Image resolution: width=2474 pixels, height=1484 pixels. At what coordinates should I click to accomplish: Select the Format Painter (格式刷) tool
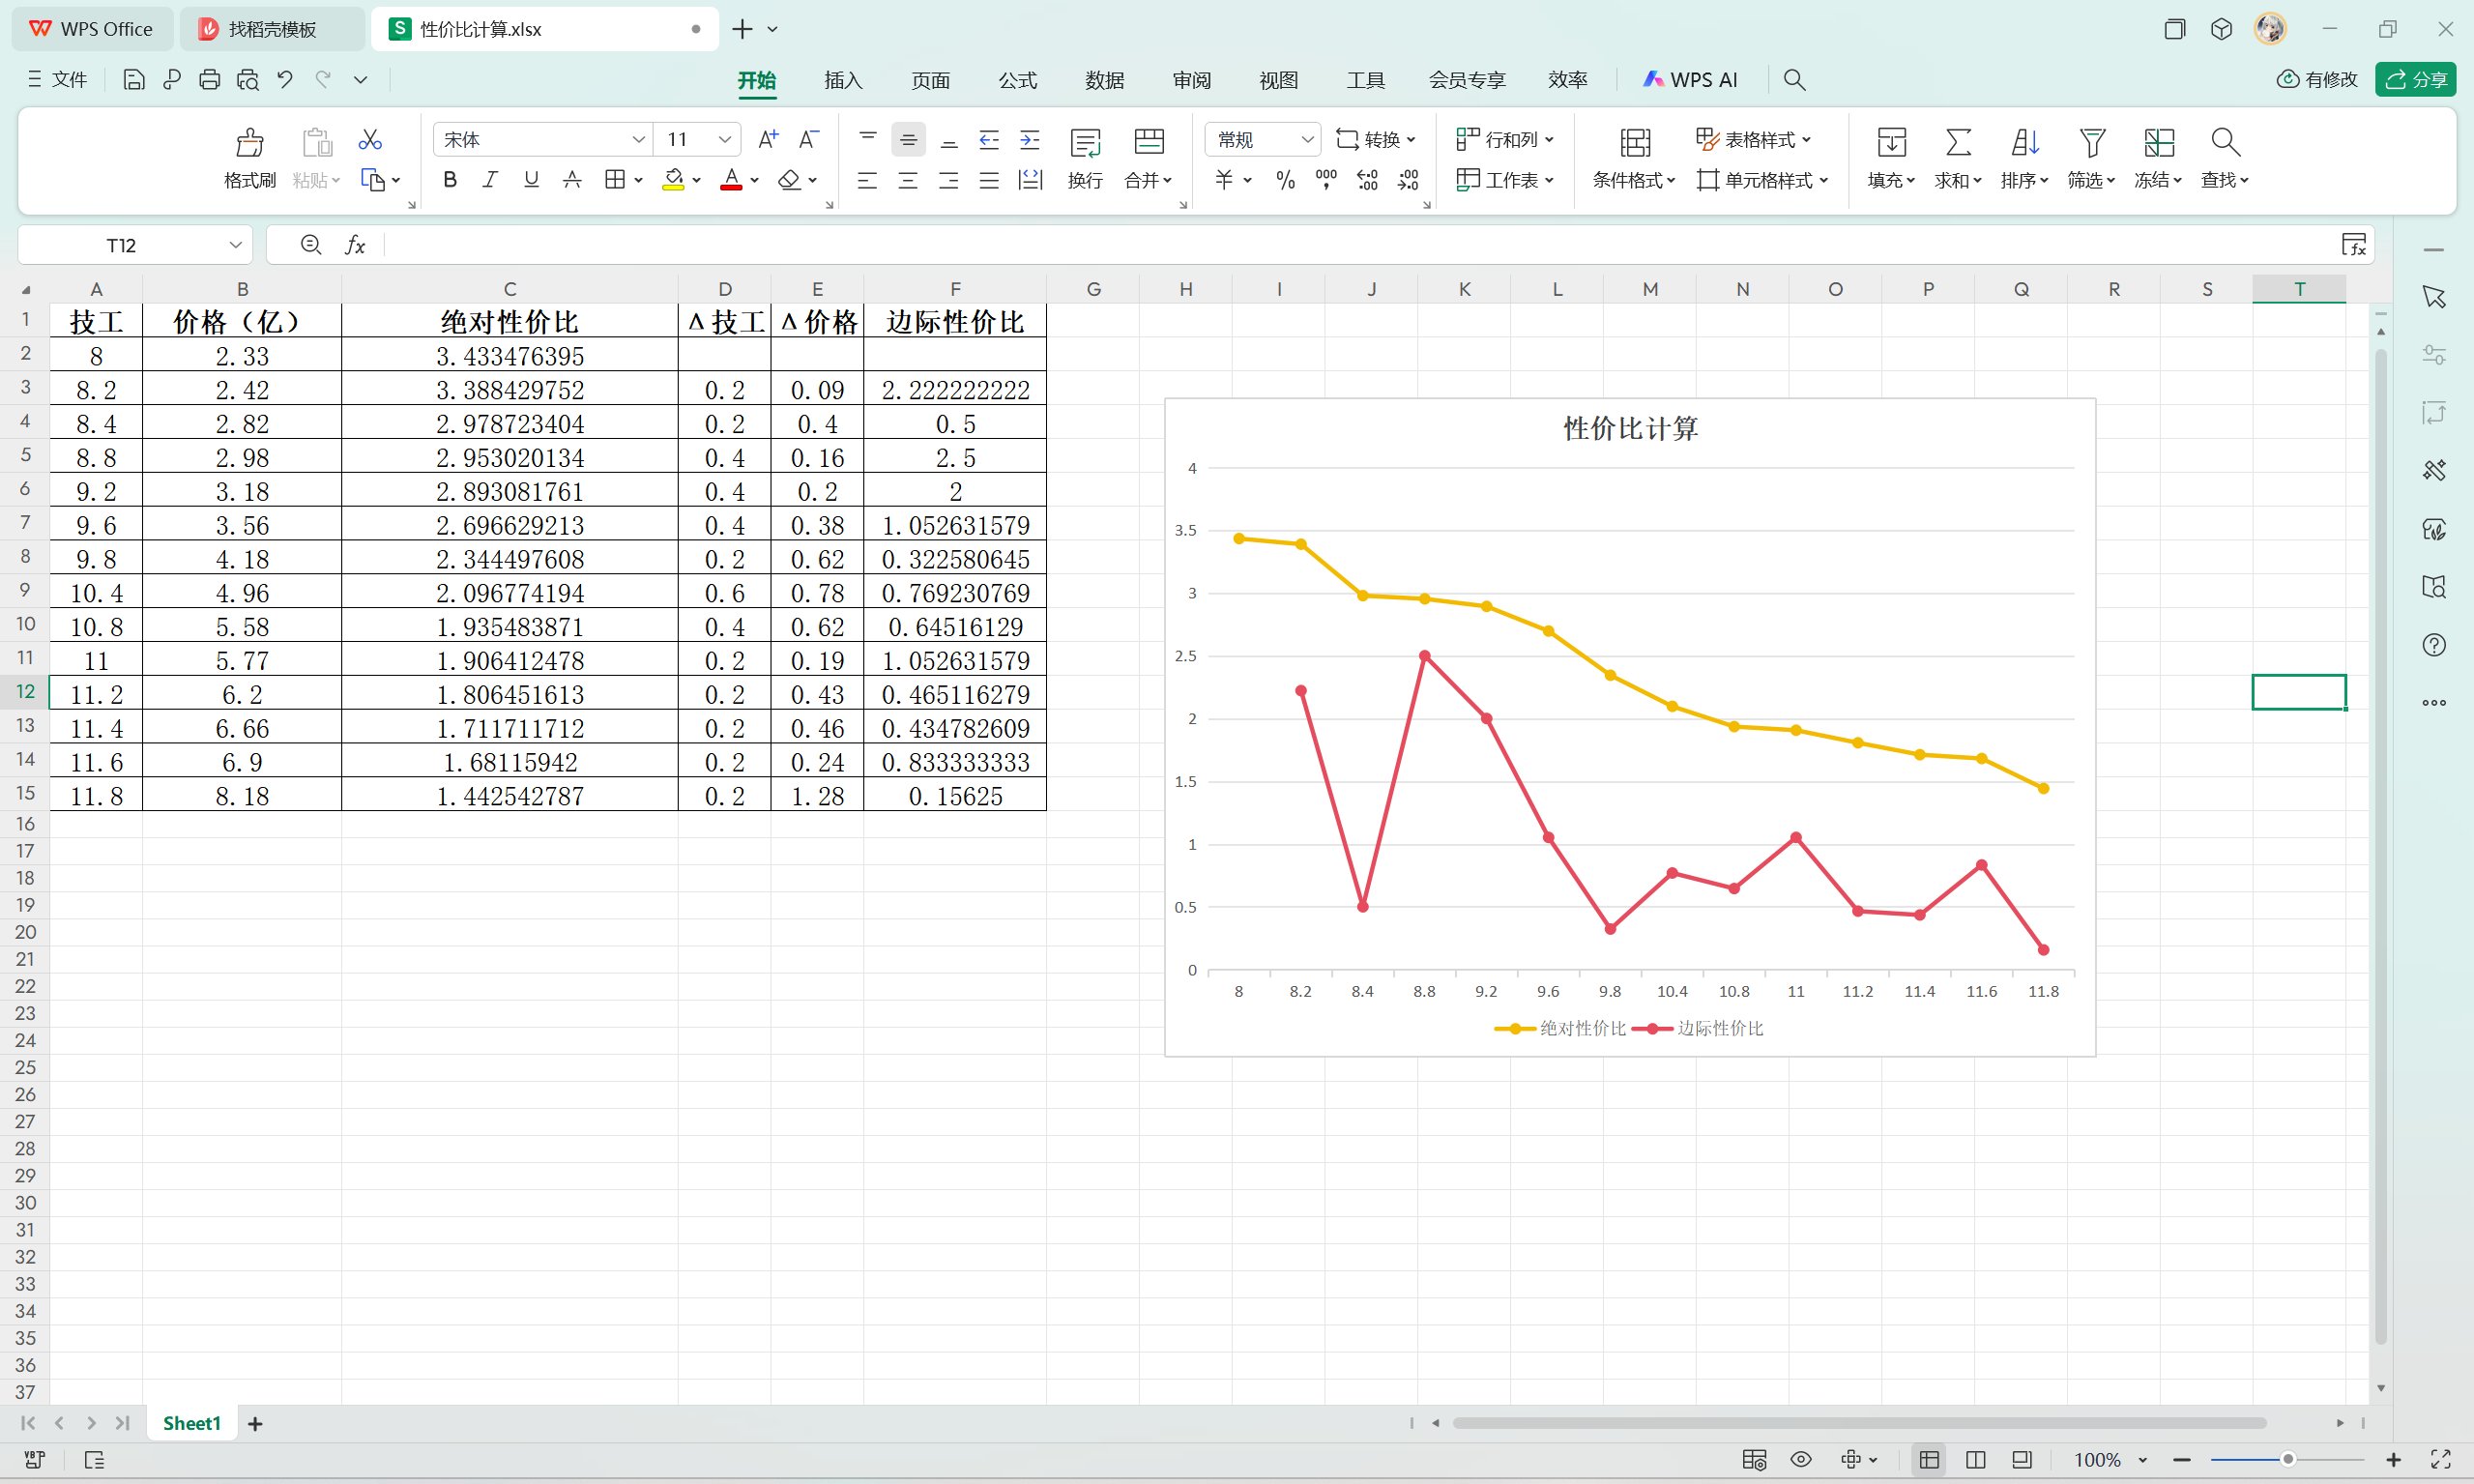pyautogui.click(x=248, y=158)
